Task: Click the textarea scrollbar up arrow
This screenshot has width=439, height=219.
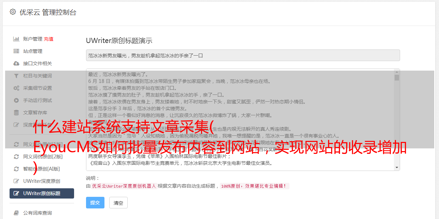Action: point(397,72)
